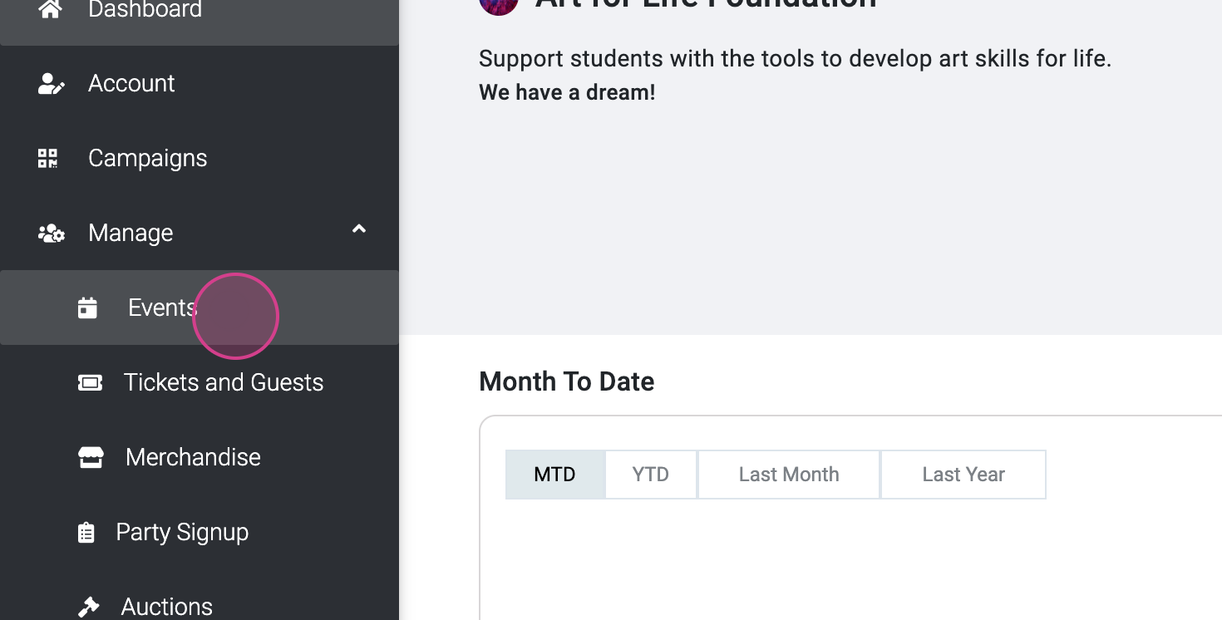Image resolution: width=1222 pixels, height=620 pixels.
Task: Click the Party Signup clipboard icon
Action: tap(86, 533)
